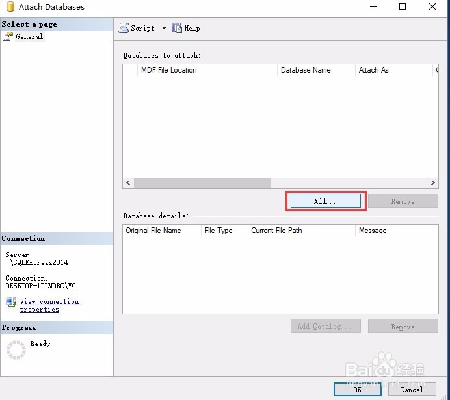
Task: Click the Attach As column header
Action: [x=394, y=70]
